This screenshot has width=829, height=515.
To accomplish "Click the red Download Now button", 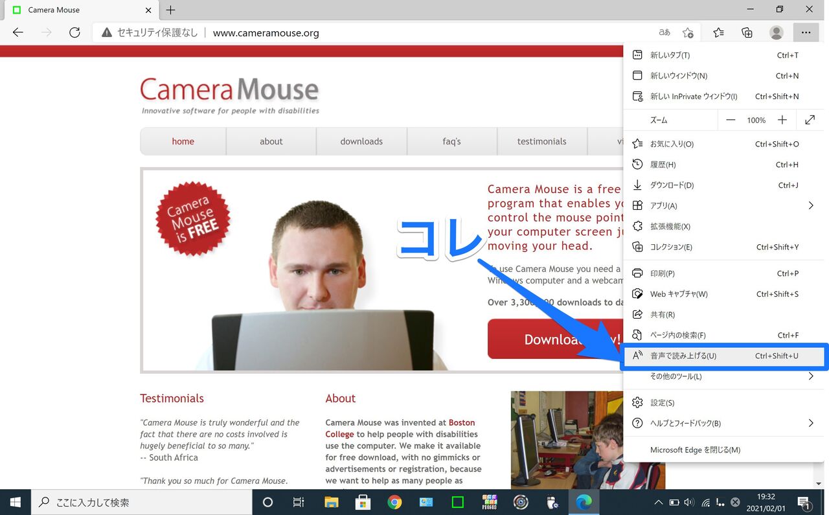I will click(555, 339).
